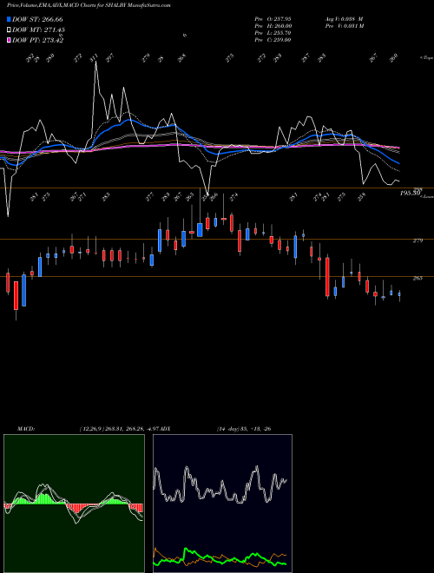The image size is (434, 573).
Task: Click the 265 price level label
Action: coord(418,278)
